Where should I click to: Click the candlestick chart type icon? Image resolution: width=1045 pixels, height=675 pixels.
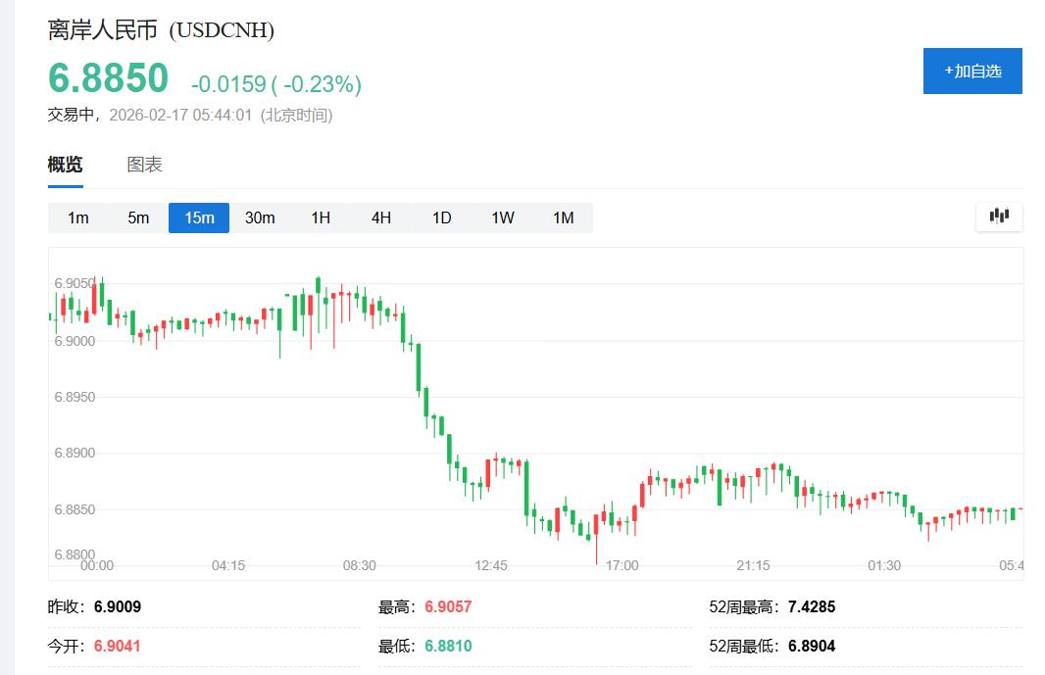click(999, 217)
